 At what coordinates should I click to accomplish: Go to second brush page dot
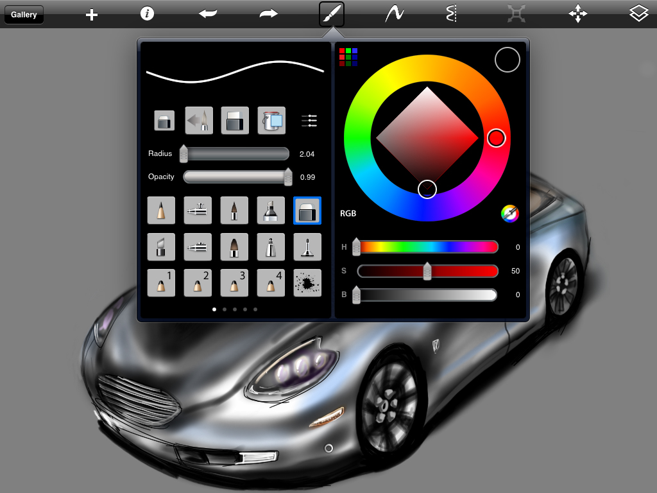pos(224,309)
